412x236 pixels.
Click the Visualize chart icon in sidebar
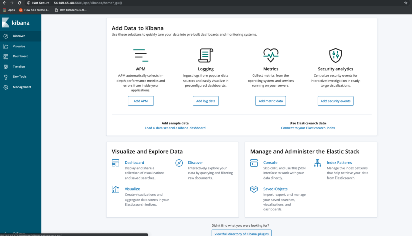[x=6, y=47]
